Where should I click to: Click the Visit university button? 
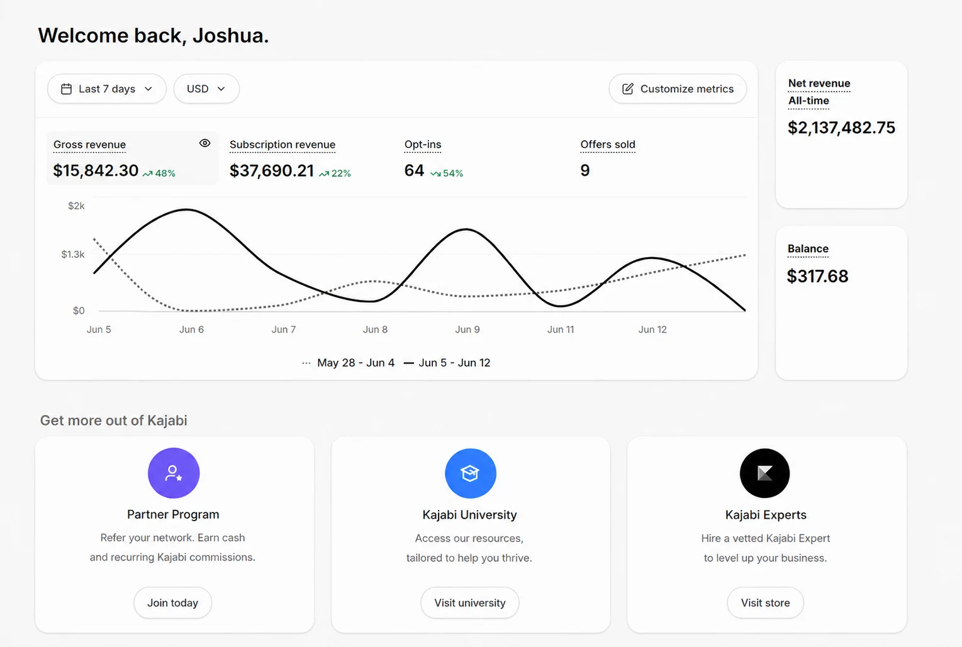[470, 602]
